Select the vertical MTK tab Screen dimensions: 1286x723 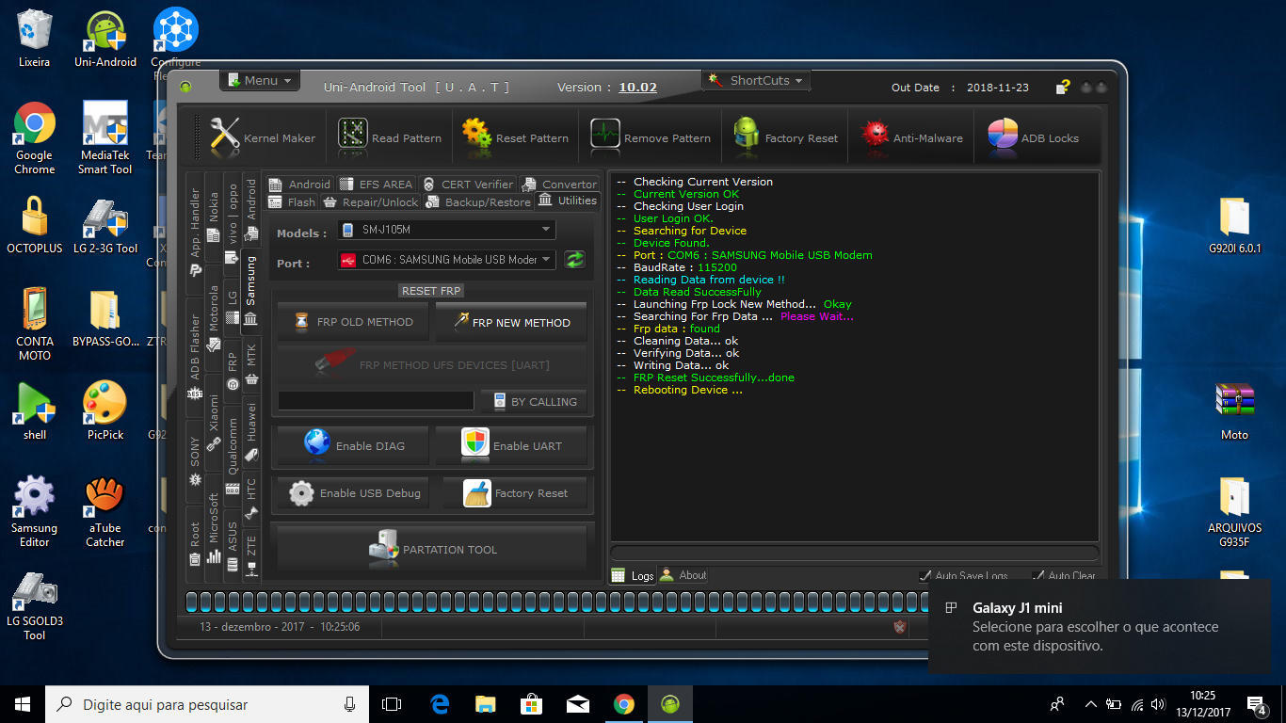coord(251,363)
